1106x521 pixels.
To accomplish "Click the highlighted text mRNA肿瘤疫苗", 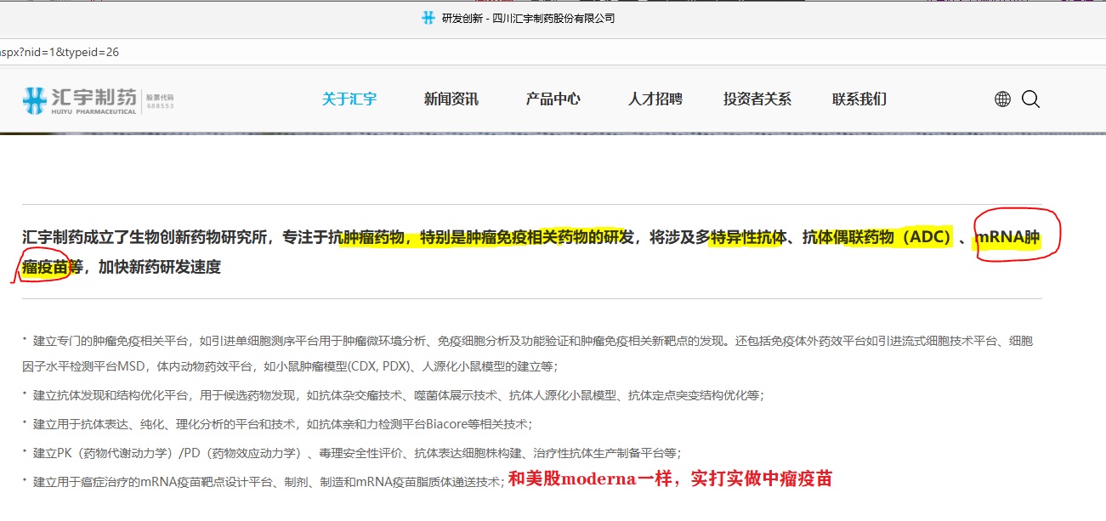I will tap(1007, 237).
